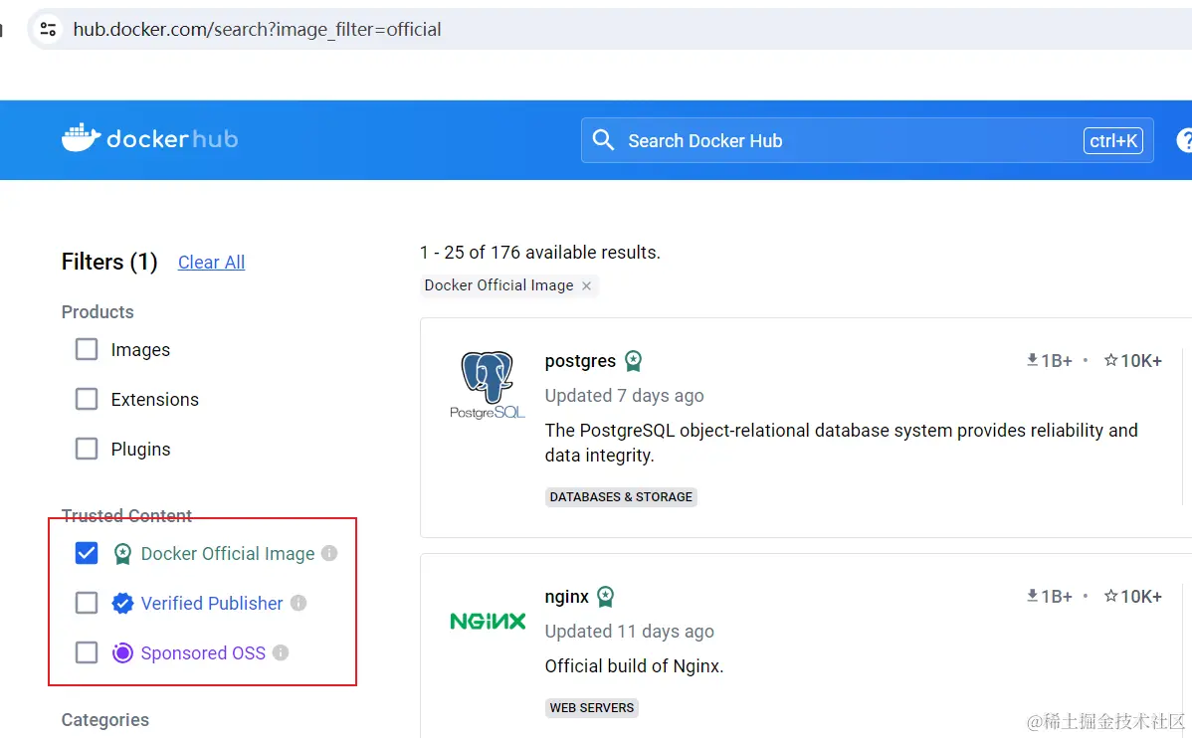Click the Products section heading
The width and height of the screenshot is (1192, 738).
click(x=98, y=312)
